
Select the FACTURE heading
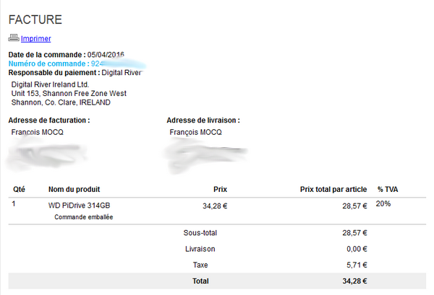click(35, 20)
